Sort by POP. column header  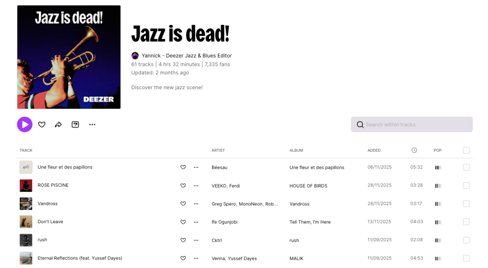point(438,150)
